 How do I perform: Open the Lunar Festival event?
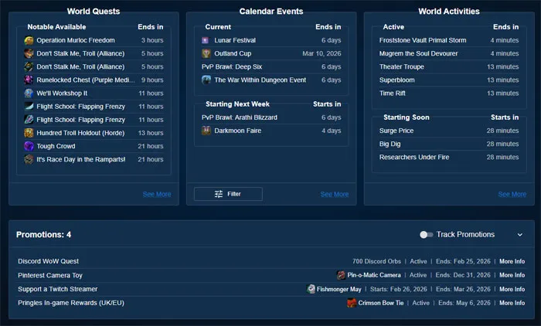point(235,40)
